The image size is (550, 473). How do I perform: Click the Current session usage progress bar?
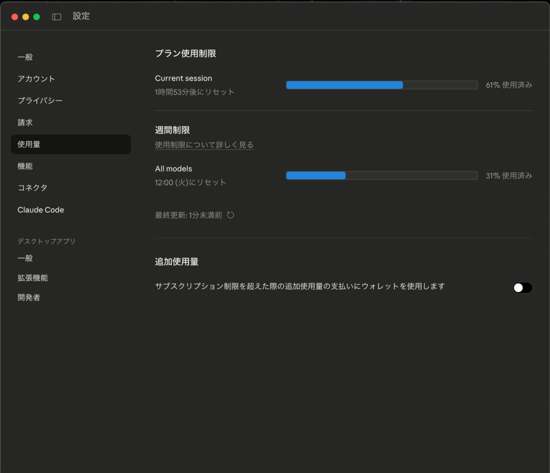pos(381,85)
